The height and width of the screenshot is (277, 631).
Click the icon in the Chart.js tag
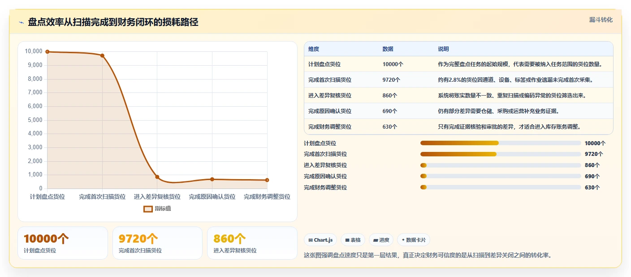[x=311, y=240]
